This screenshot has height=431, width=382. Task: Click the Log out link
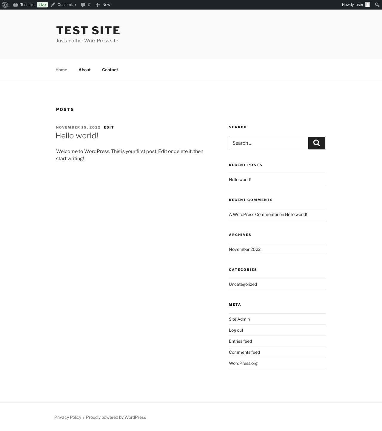[x=236, y=330]
